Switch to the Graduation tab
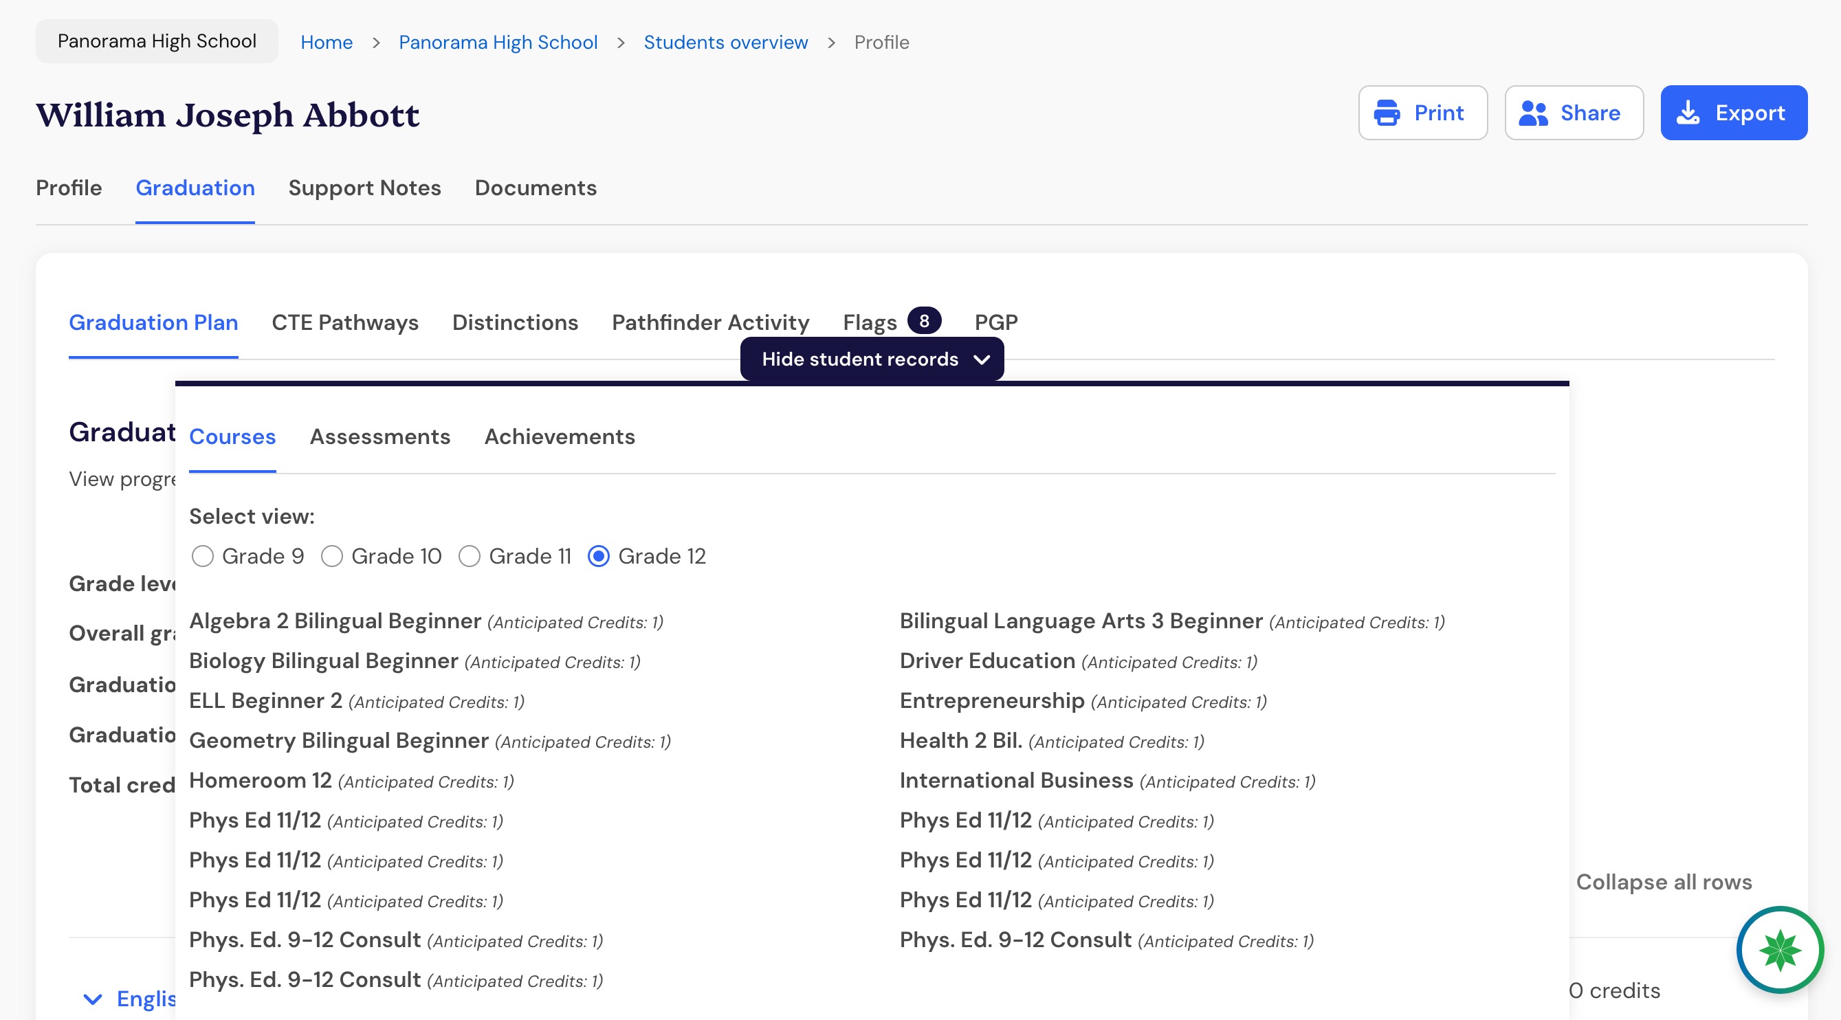The image size is (1841, 1020). 195,188
